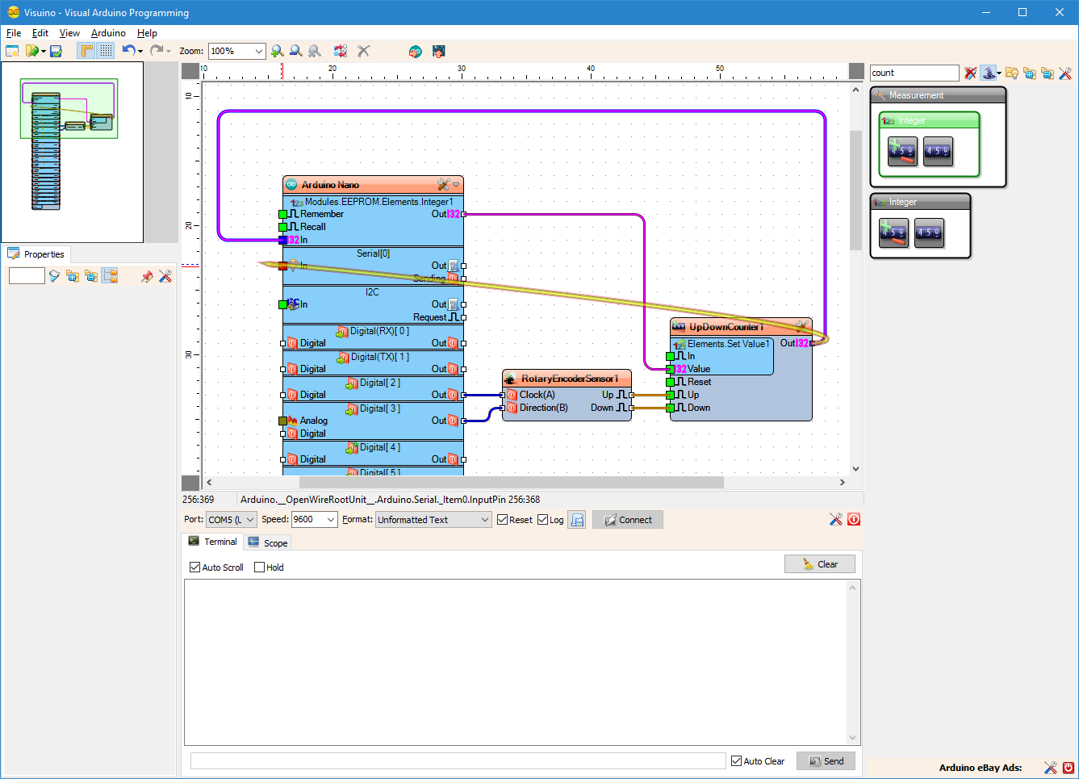Open the Edit menu
The image size is (1079, 779).
tap(40, 33)
